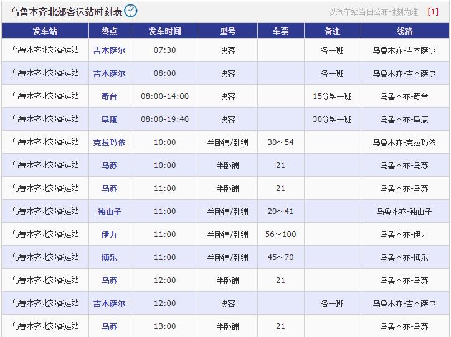The image size is (451, 337).
Task: Select the title 乌鲁木齐北郊客运站时刻表
Action: pyautogui.click(x=67, y=12)
